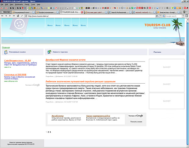
Task: Click the page icon in address bar
Action: click(26, 16)
